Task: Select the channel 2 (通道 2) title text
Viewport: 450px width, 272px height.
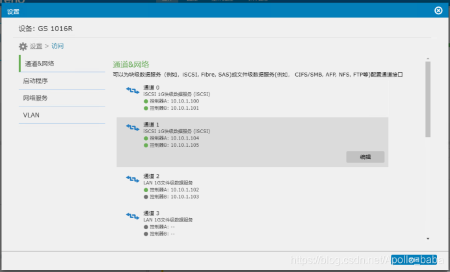Action: click(152, 176)
